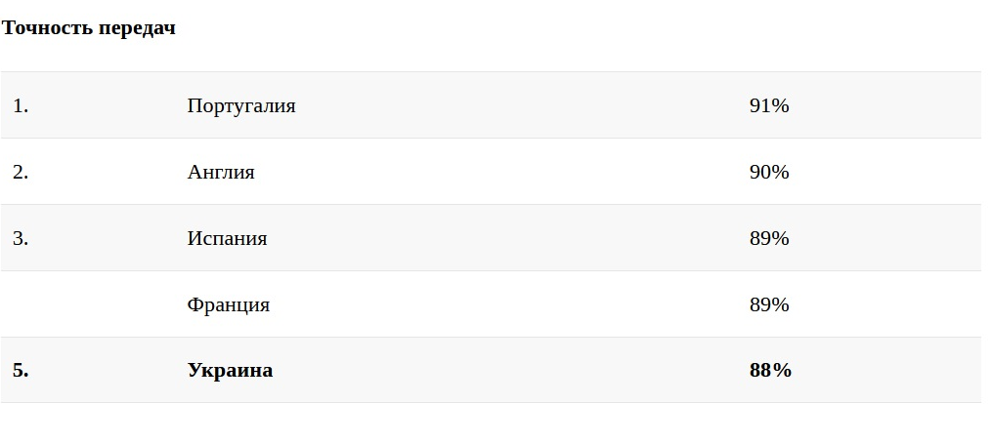
Task: Click England's 90% accuracy value
Action: coord(769,172)
